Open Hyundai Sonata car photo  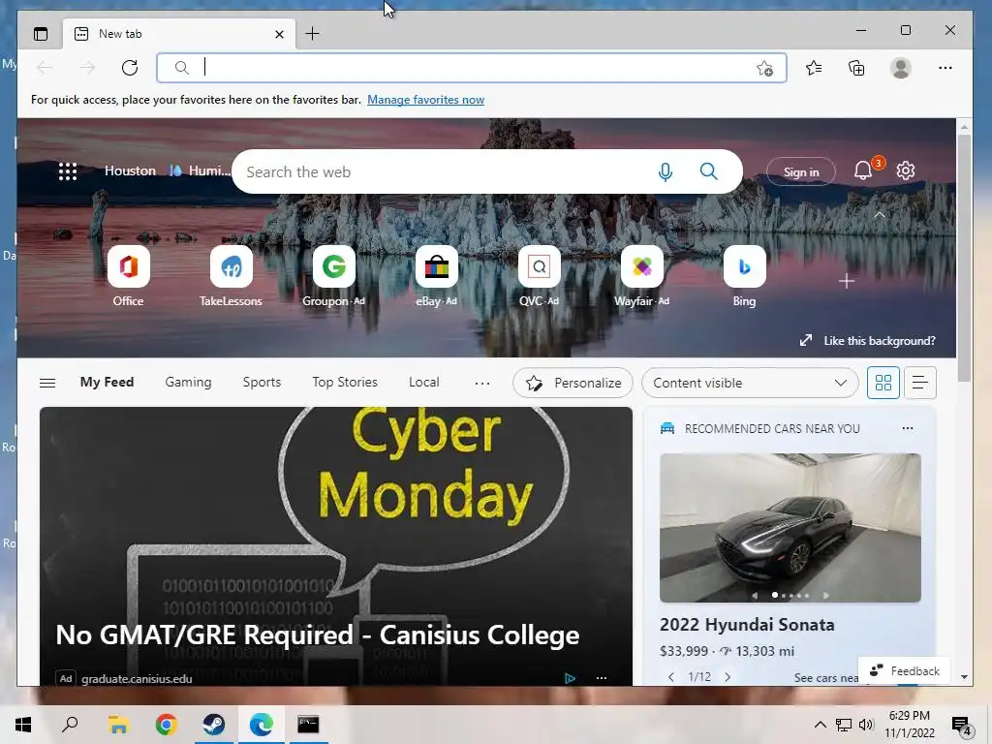(790, 528)
